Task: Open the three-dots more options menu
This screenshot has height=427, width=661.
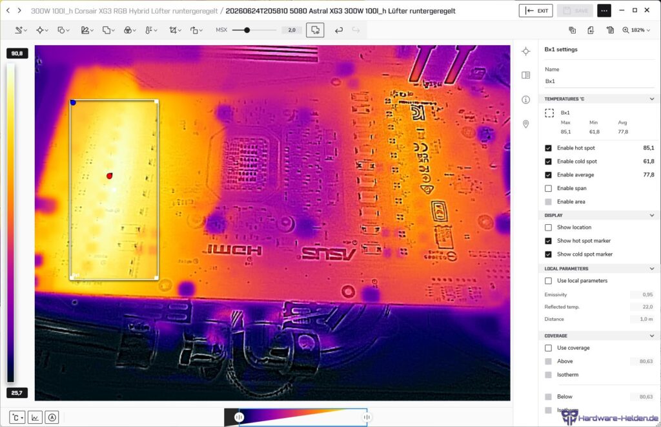Action: click(604, 10)
